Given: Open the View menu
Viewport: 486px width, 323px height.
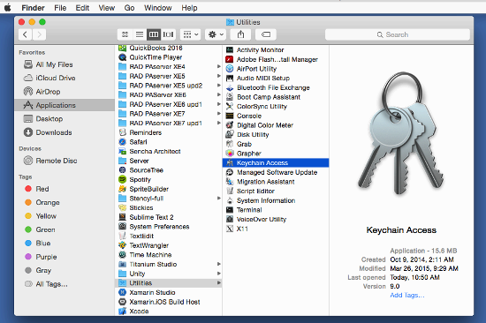Looking at the screenshot, I should click(107, 8).
